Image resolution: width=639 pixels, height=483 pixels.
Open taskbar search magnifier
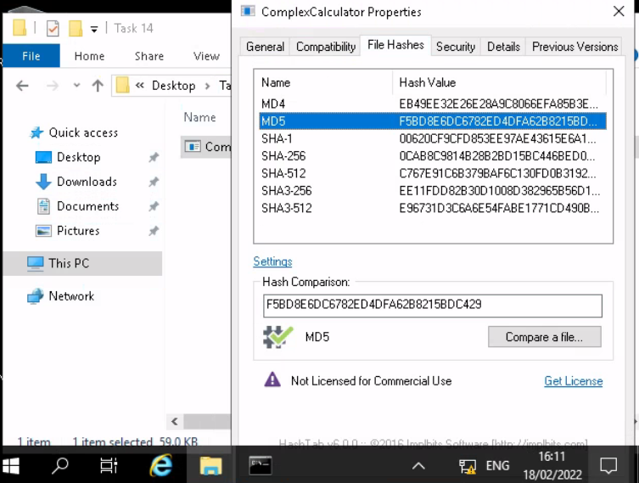[60, 465]
